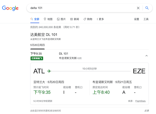Image resolution: width=156 pixels, height=114 pixels.
Task: Click the 反馈 (Feedback) link
Action: click(x=147, y=111)
